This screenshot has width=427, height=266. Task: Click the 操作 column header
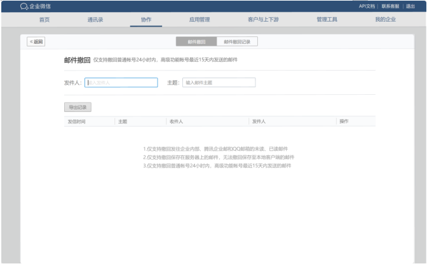(x=344, y=121)
